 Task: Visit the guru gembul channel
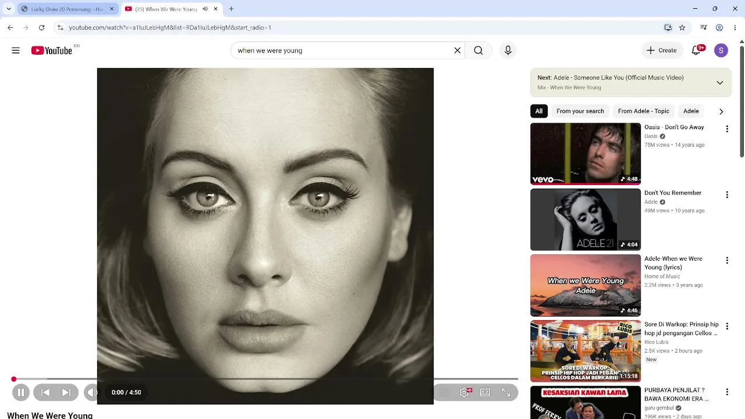[659, 408]
